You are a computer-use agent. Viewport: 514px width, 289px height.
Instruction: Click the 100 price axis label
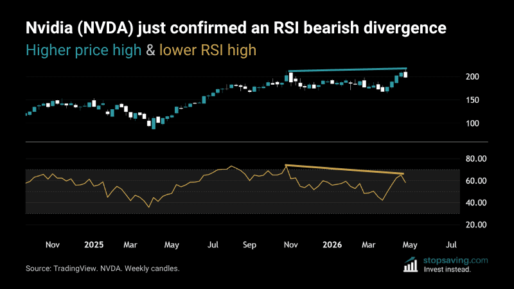tap(472, 123)
